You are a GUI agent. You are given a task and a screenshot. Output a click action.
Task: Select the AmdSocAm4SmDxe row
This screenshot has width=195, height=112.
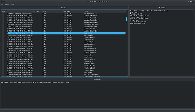(x=67, y=51)
